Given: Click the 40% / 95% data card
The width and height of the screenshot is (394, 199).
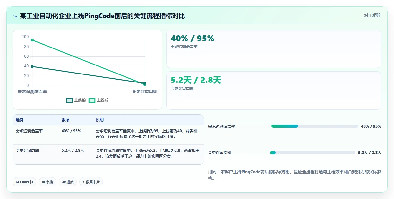Looking at the screenshot, I should click(274, 49).
